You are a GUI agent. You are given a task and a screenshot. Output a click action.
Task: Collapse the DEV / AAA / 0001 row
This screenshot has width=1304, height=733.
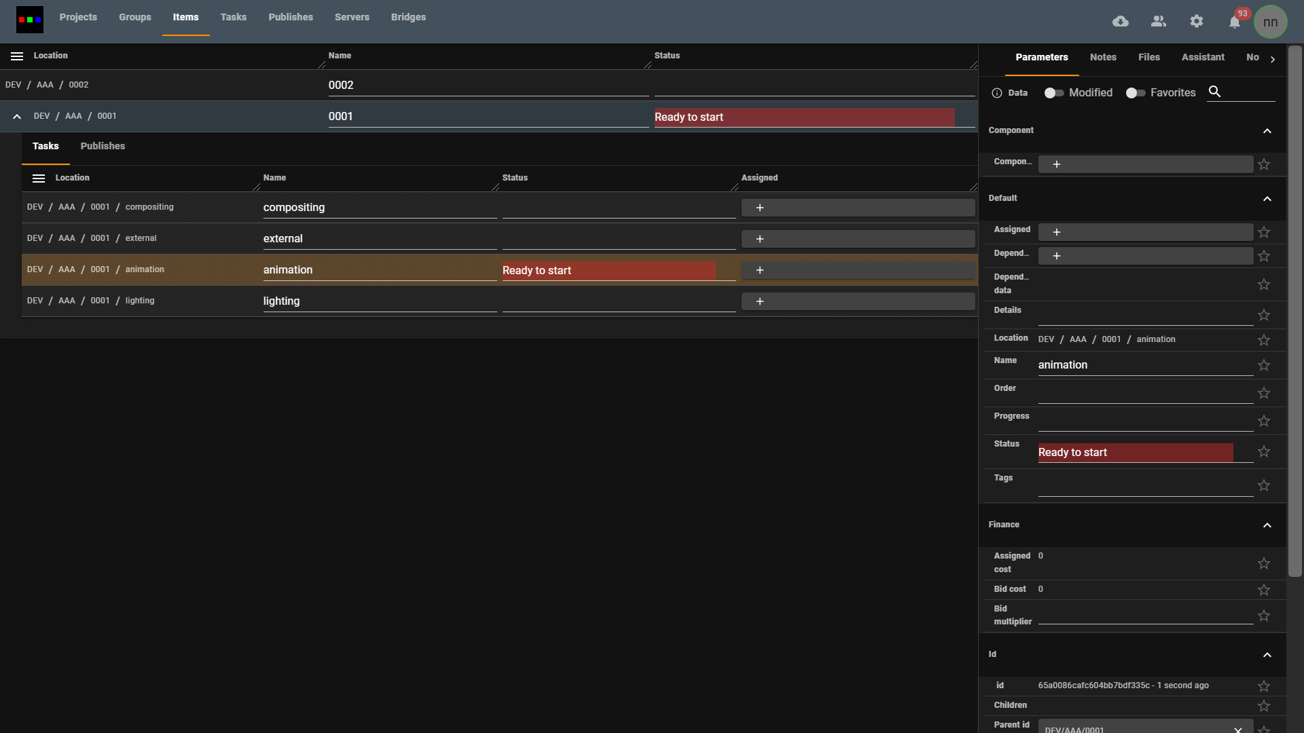click(x=17, y=117)
